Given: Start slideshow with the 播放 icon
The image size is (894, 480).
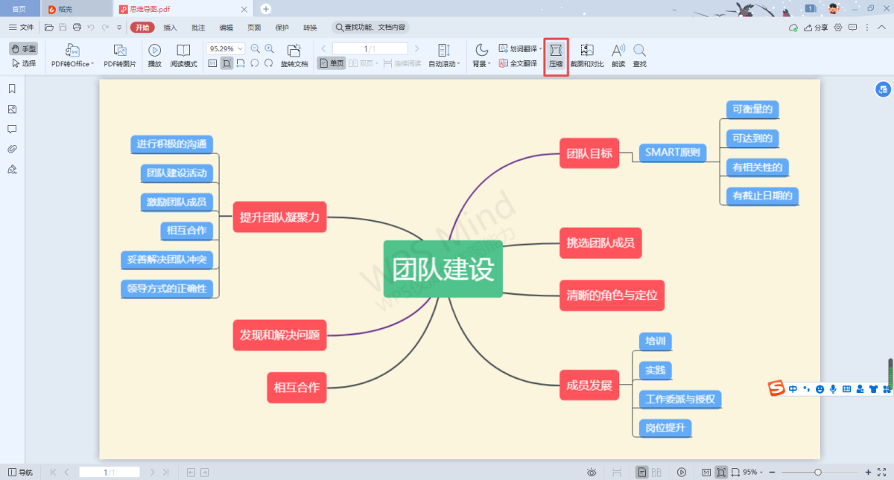Looking at the screenshot, I should coord(154,56).
